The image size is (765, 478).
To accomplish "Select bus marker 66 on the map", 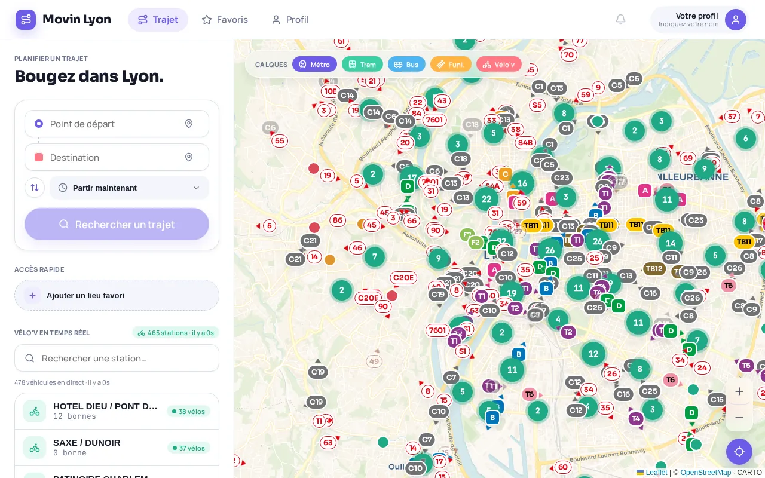I will [411, 220].
